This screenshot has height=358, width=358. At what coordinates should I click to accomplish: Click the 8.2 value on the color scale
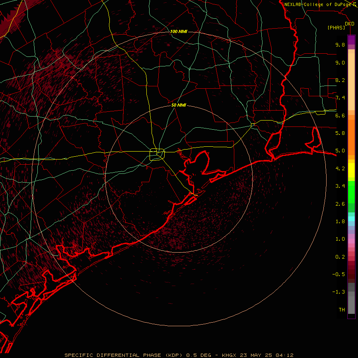point(340,80)
